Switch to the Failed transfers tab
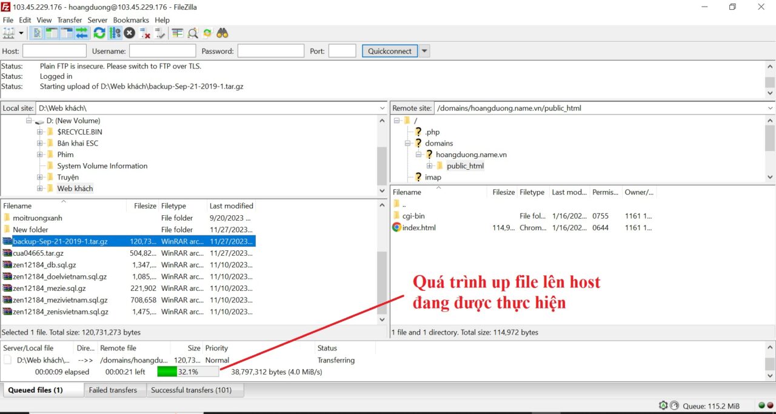The width and height of the screenshot is (776, 414). [113, 390]
